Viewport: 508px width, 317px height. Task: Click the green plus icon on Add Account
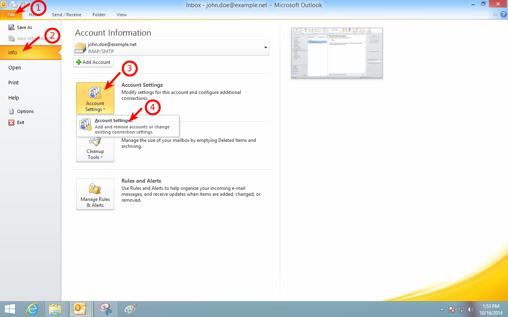[79, 62]
